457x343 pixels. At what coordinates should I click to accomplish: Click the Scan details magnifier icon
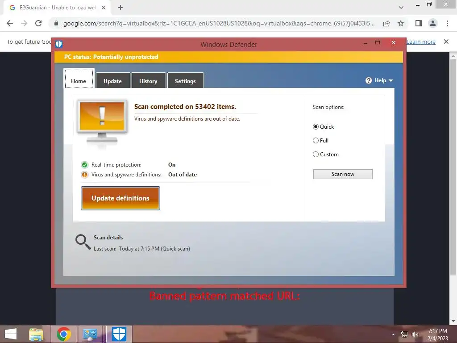83,242
